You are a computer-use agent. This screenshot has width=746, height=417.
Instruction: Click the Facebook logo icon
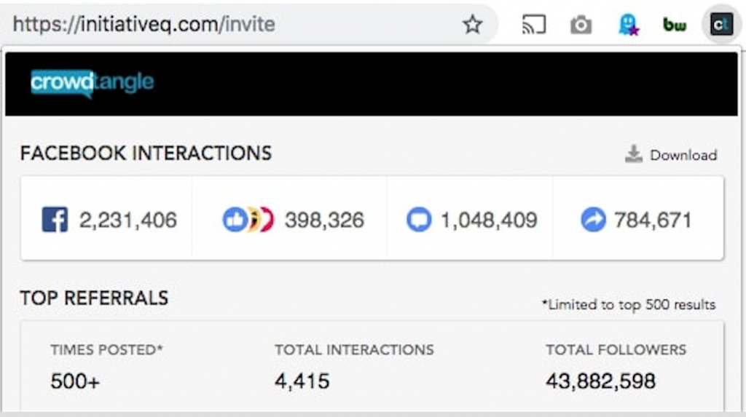pos(55,220)
